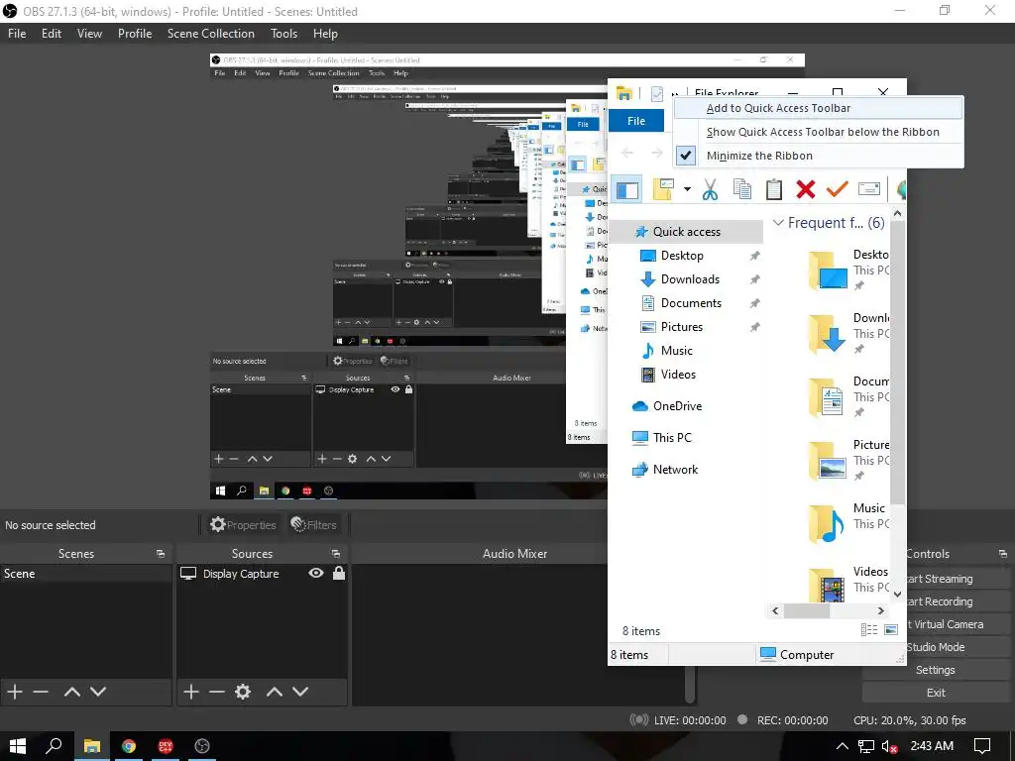The width and height of the screenshot is (1015, 761).
Task: Click the red X Delete icon
Action: pyautogui.click(x=805, y=189)
